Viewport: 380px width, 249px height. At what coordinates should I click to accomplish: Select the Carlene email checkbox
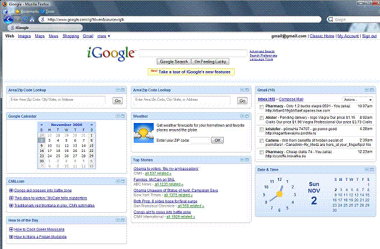coord(261,141)
